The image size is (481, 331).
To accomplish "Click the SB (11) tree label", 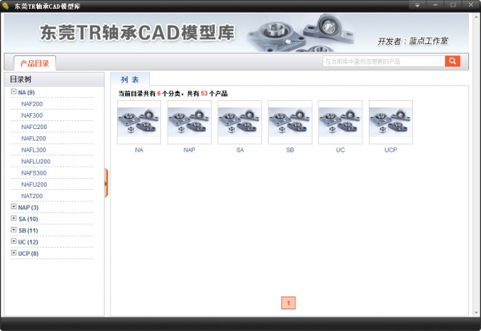I will point(28,230).
